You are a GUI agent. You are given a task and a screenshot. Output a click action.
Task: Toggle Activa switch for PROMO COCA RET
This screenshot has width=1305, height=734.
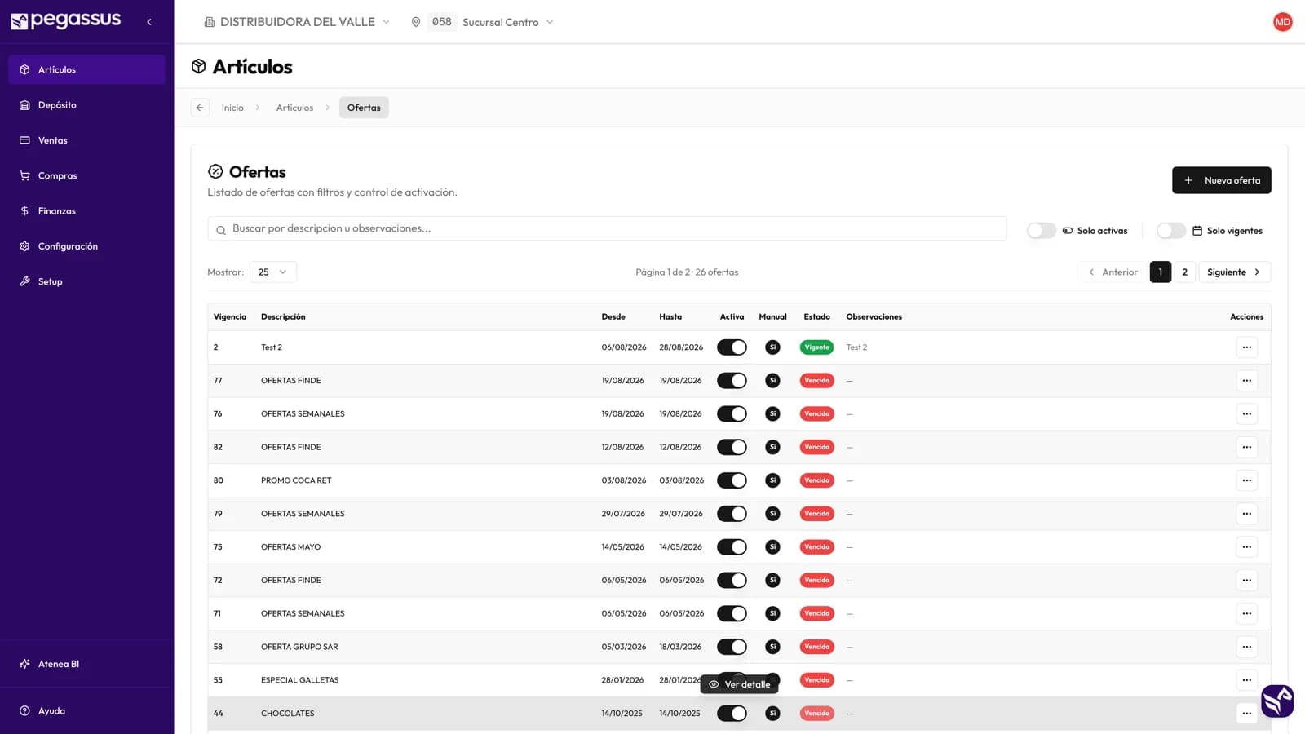pos(732,480)
